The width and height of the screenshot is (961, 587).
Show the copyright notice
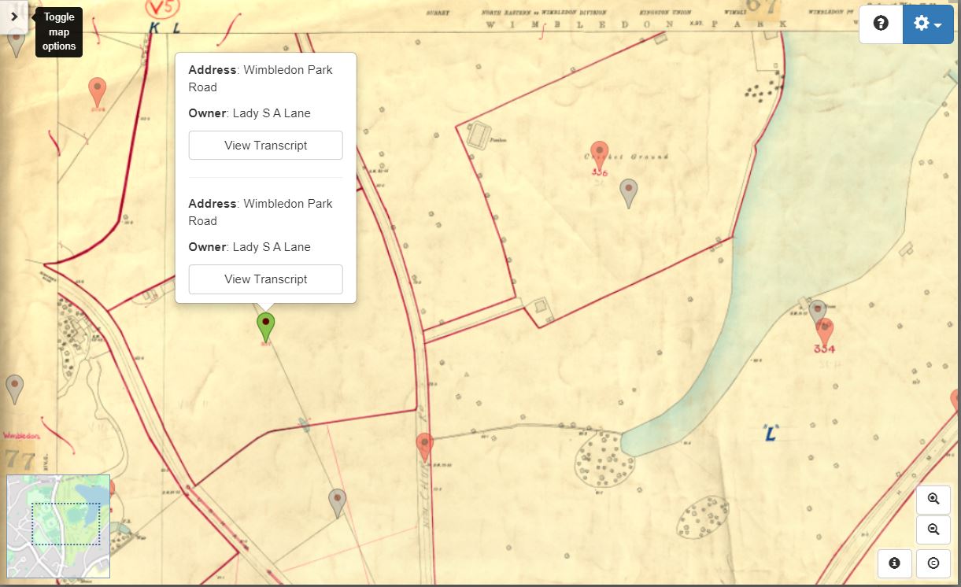click(933, 563)
